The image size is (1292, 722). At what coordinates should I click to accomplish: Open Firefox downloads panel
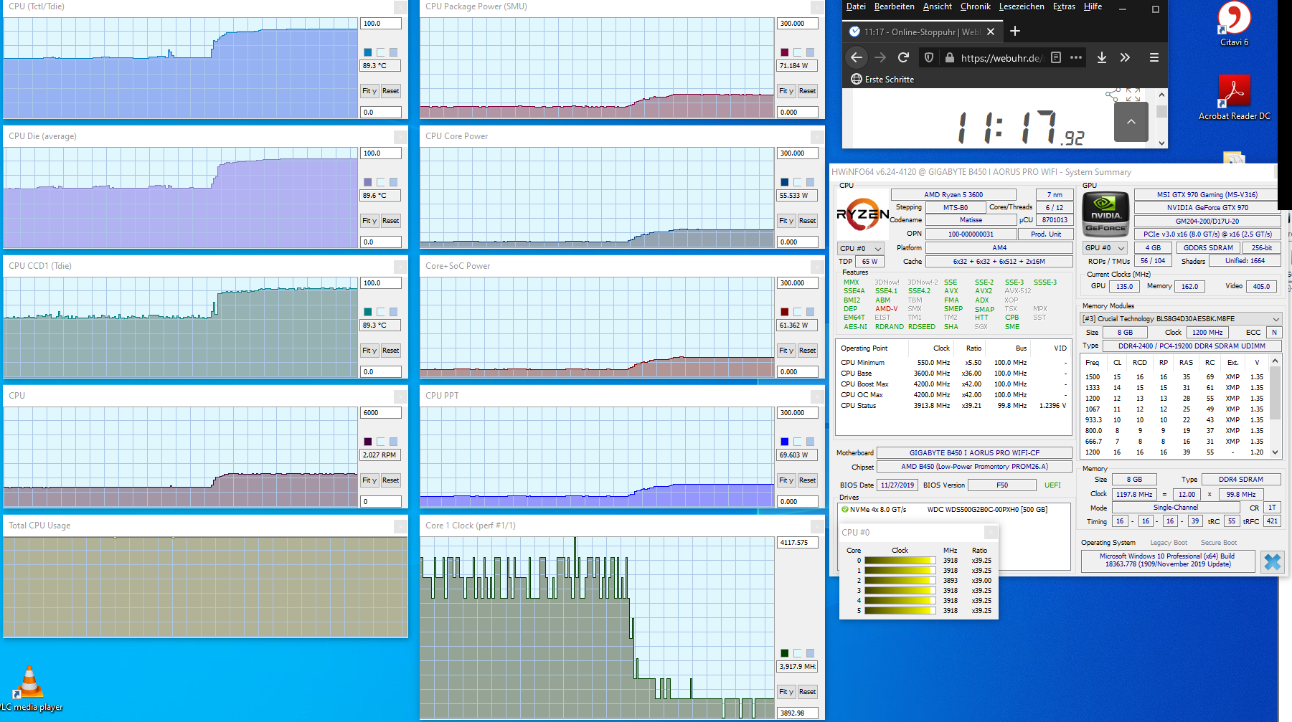1102,58
